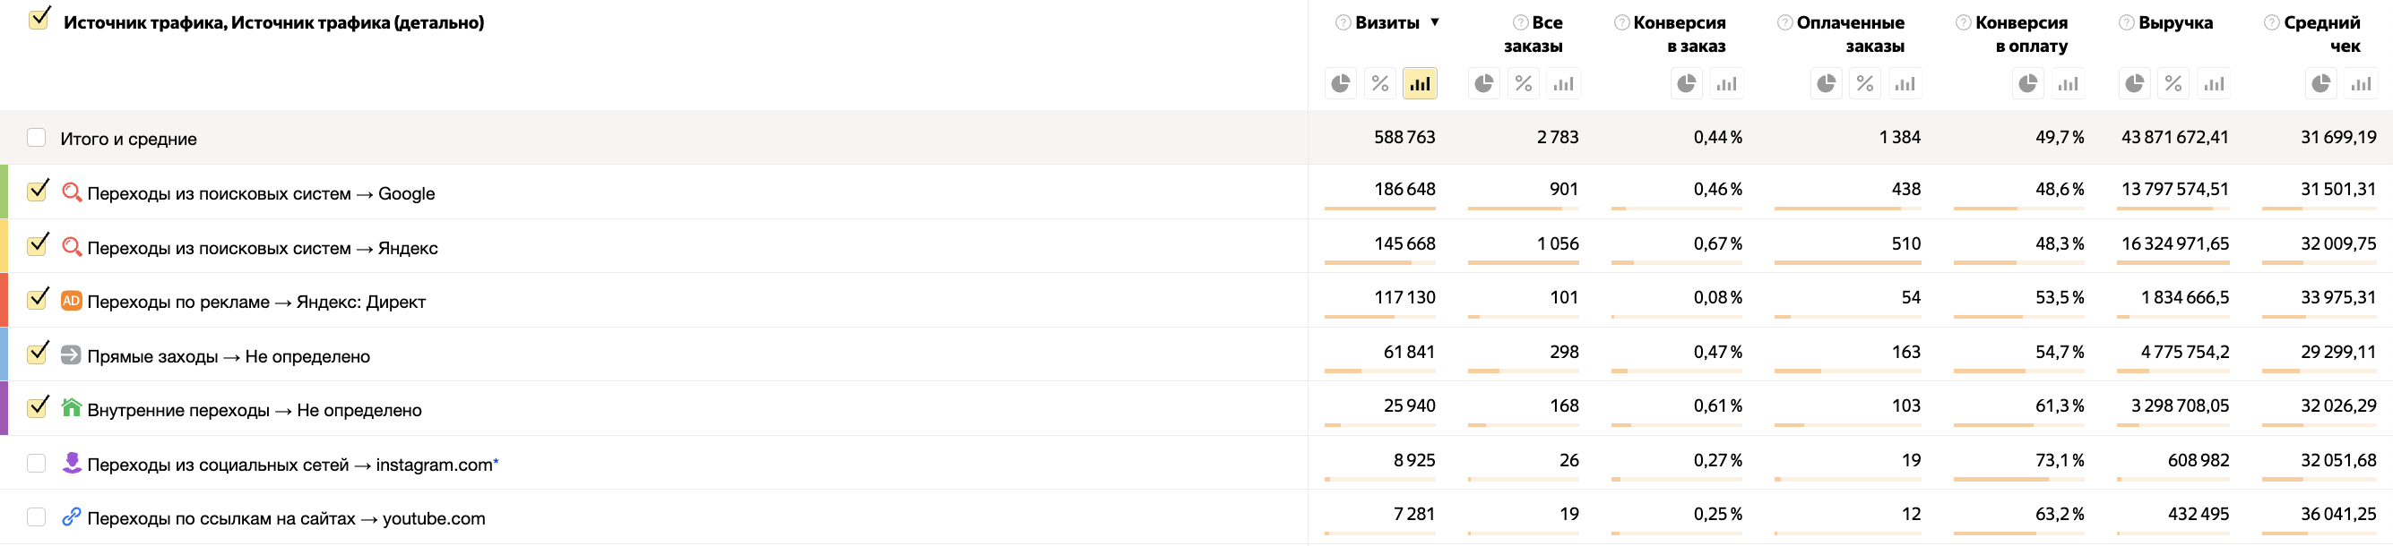Open Переходы по рекламе → Яндекс: Директ row
The height and width of the screenshot is (546, 2393).
pos(256,303)
